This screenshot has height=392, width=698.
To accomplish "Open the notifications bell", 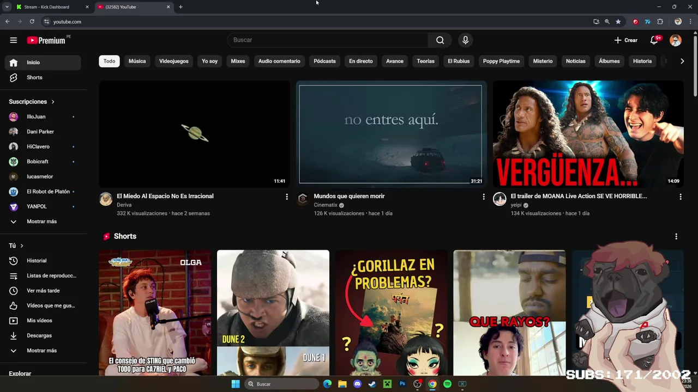I will [x=654, y=40].
